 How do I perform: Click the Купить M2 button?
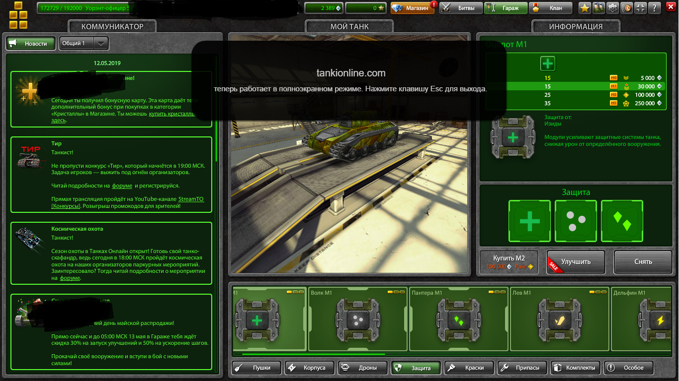point(509,262)
